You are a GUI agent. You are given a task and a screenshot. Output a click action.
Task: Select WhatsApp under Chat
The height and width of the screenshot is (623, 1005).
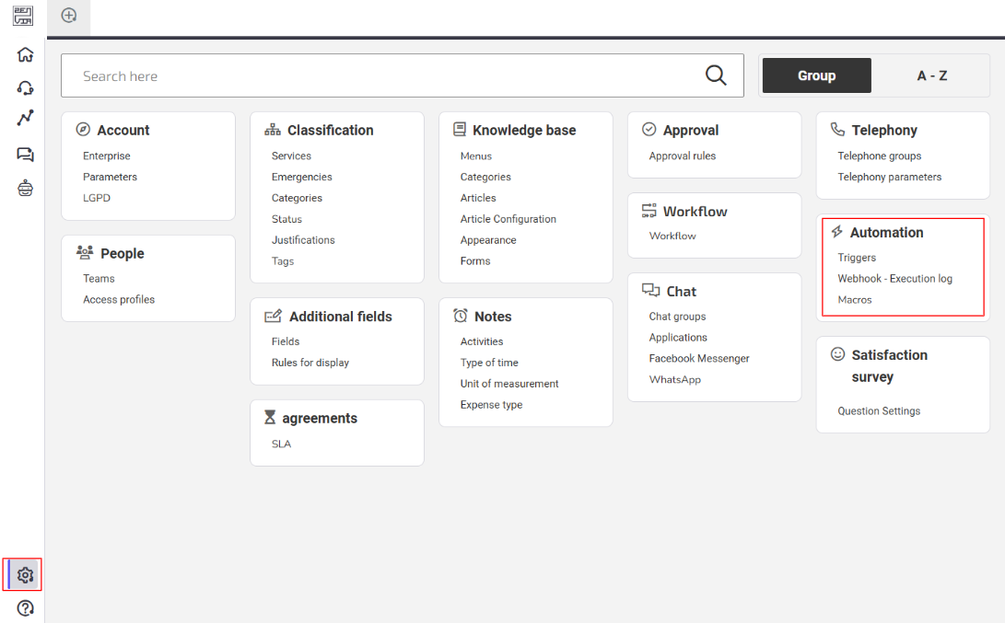[x=675, y=380]
